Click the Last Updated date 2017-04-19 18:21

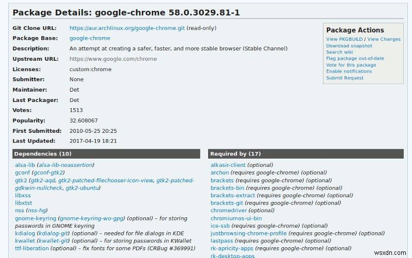93,141
